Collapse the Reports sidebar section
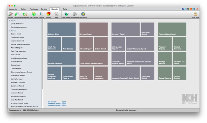This screenshot has width=207, height=123. (x=9, y=31)
